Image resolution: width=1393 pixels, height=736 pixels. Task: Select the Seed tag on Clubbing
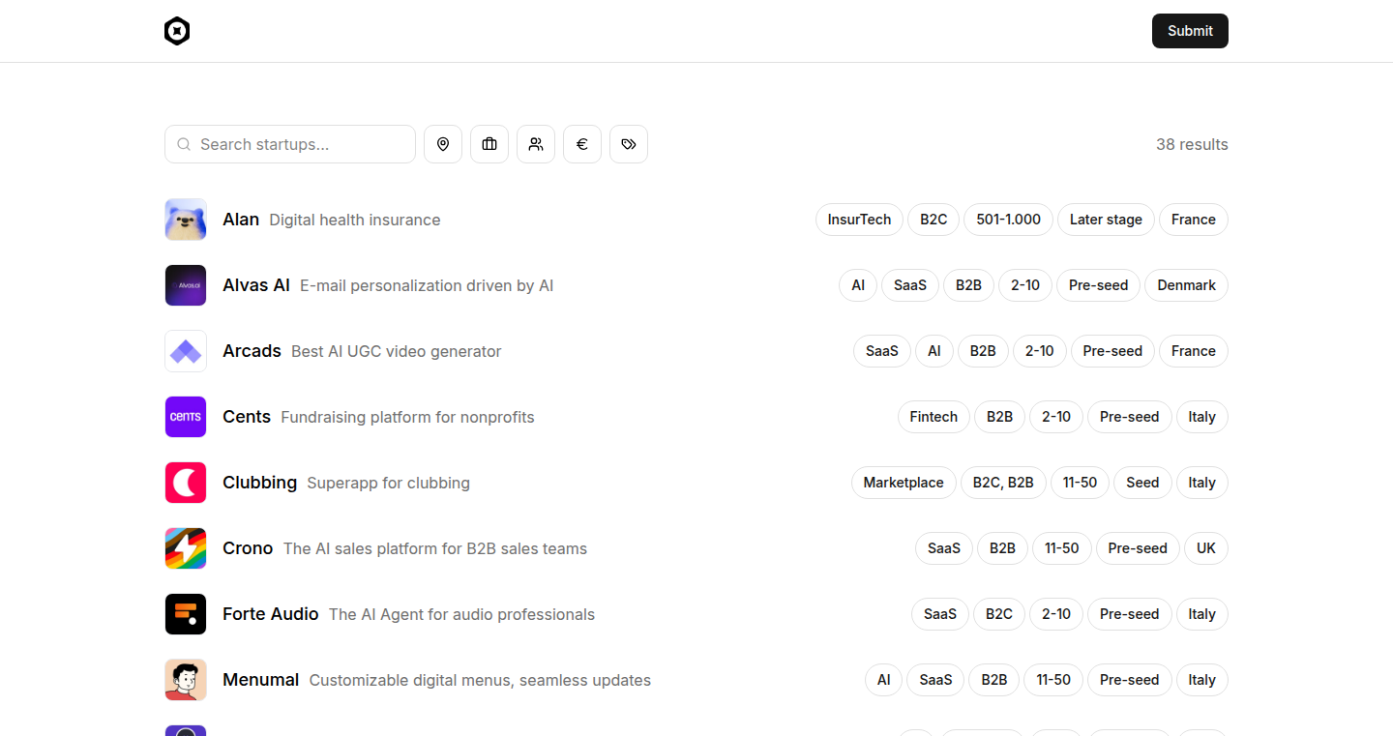[1142, 483]
